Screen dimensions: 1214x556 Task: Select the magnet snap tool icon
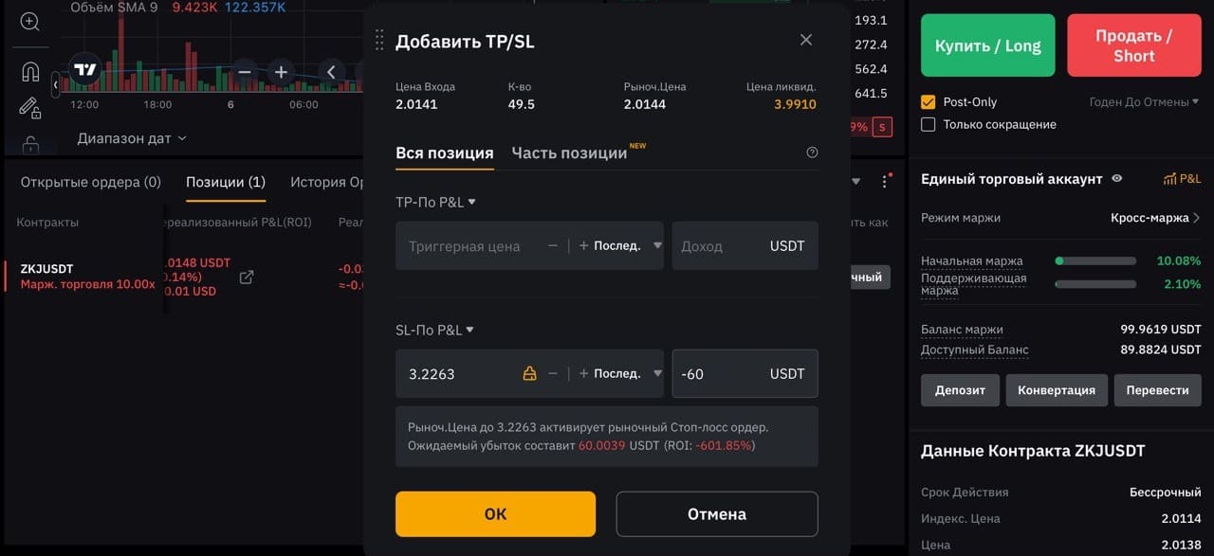click(29, 71)
